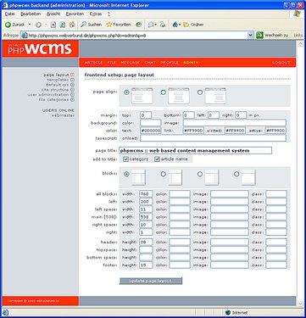The height and width of the screenshot is (318, 306).
Task: Open the Zurück history dropdown arrow
Action: [x=30, y=25]
